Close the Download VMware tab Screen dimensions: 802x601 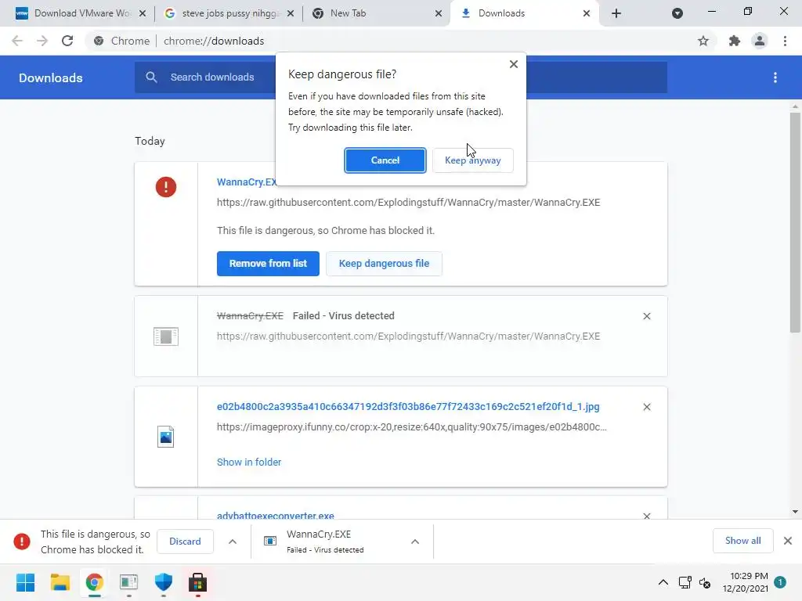pos(143,13)
